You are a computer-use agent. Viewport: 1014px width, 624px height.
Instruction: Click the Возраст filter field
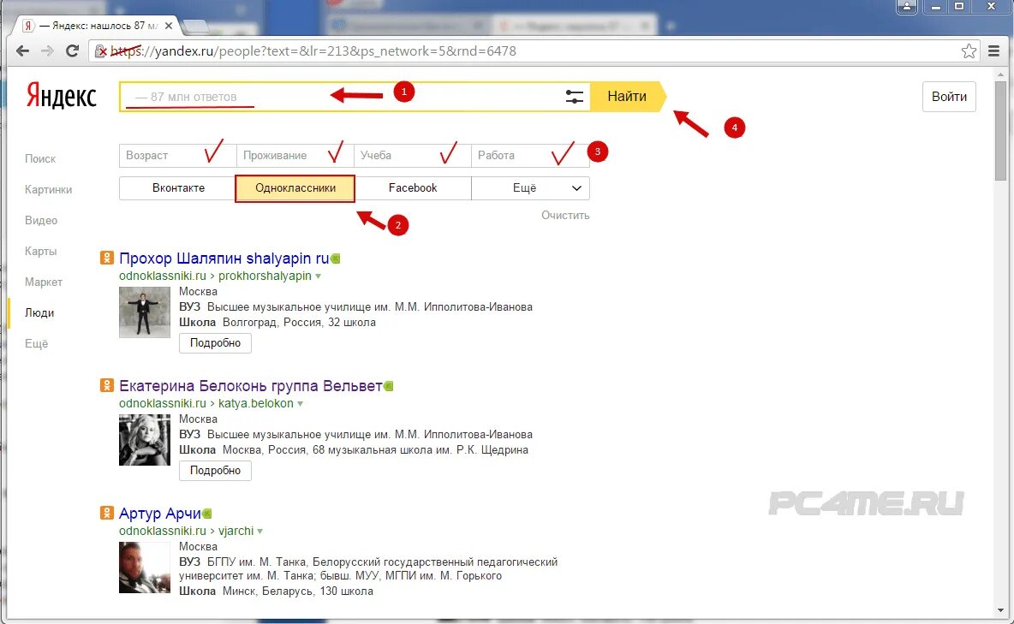(178, 155)
